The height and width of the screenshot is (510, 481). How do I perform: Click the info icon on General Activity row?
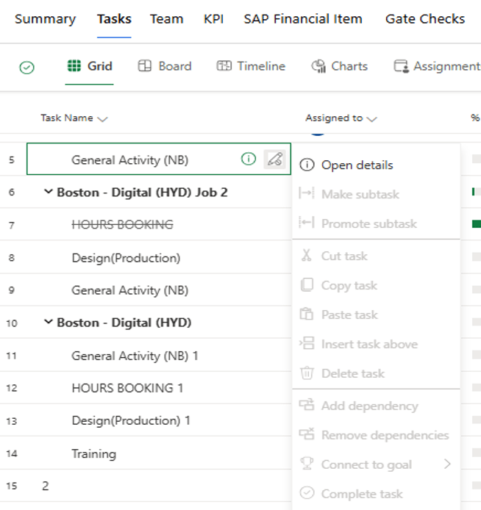[x=249, y=159]
